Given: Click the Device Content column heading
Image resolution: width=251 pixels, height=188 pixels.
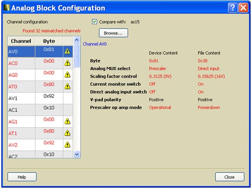Looking at the screenshot, I should pyautogui.click(x=163, y=53).
